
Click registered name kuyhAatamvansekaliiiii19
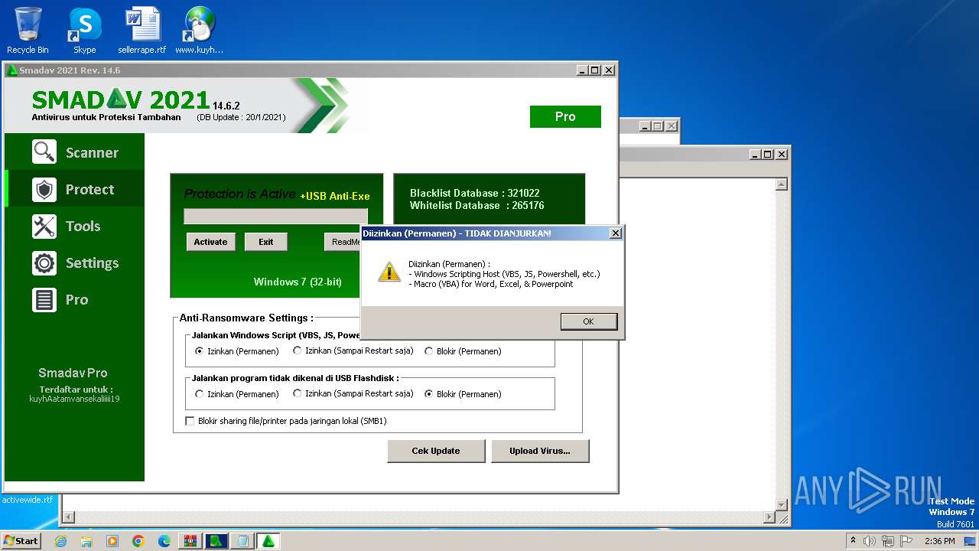pos(74,399)
